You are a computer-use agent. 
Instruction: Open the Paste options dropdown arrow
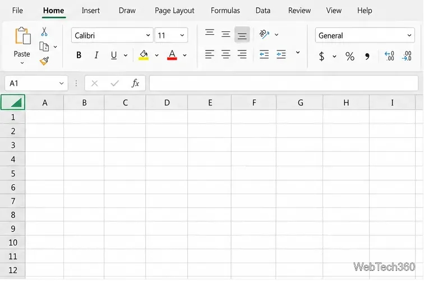[x=22, y=63]
